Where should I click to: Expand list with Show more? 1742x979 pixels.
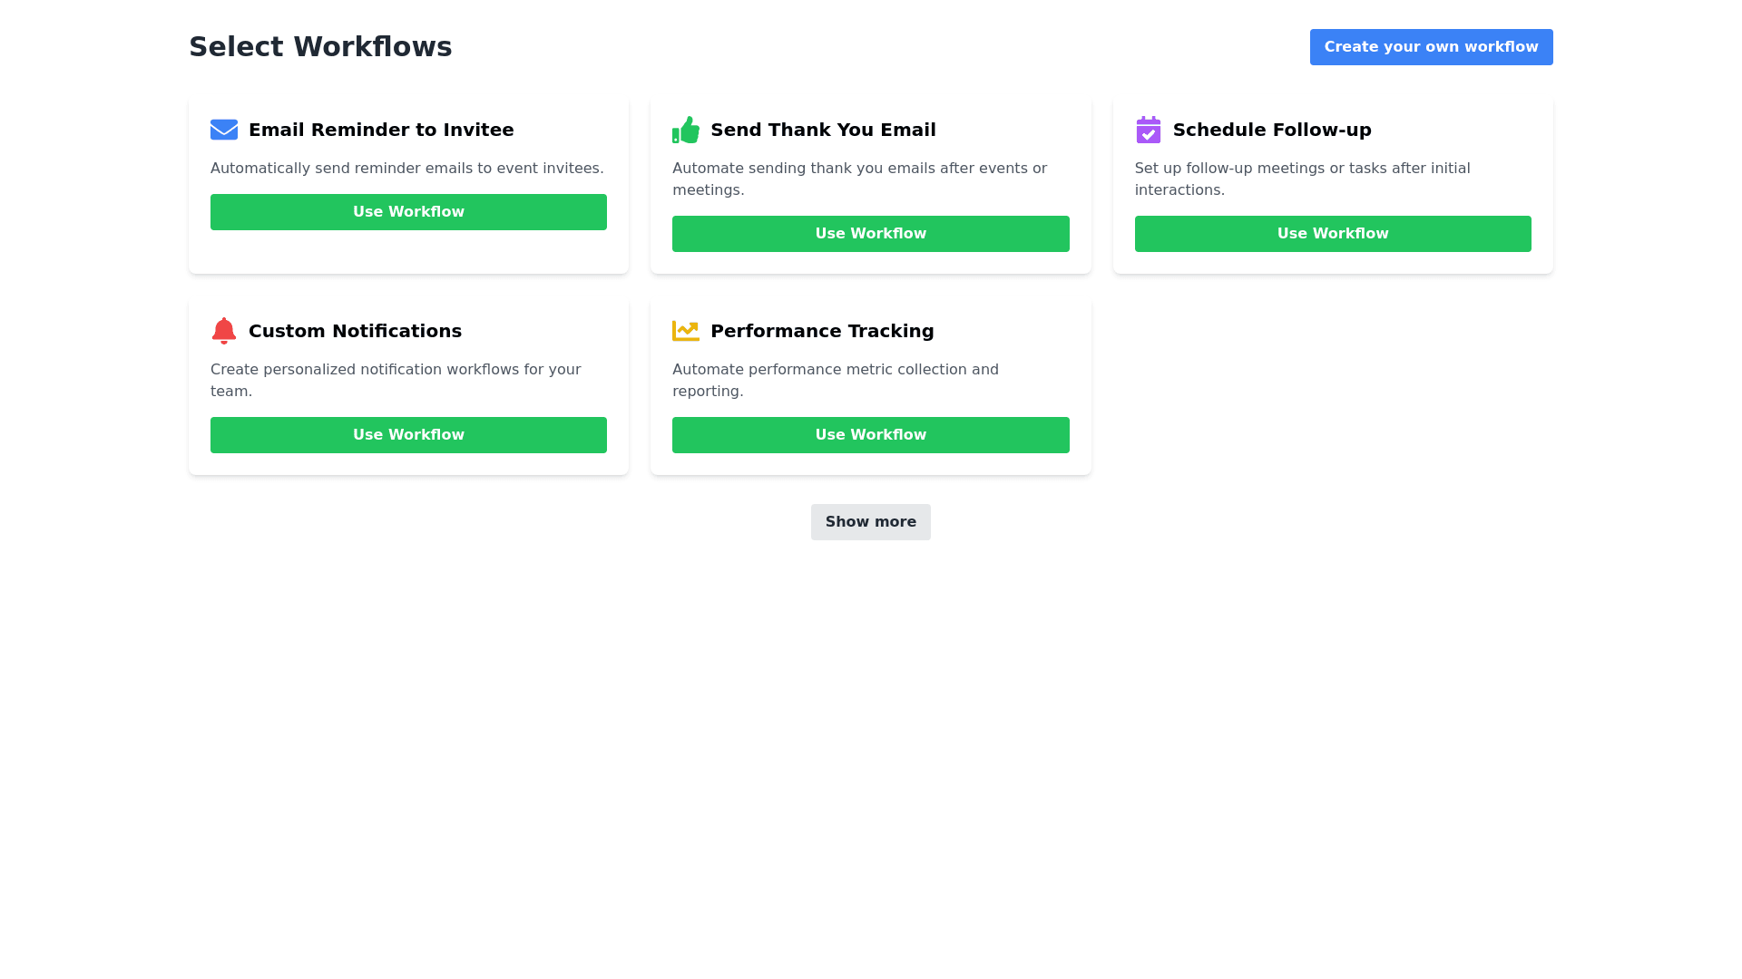pyautogui.click(x=870, y=522)
